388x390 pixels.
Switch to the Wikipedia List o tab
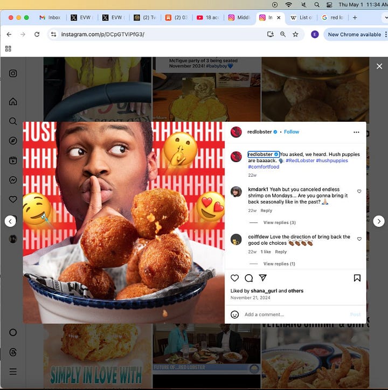coord(301,17)
